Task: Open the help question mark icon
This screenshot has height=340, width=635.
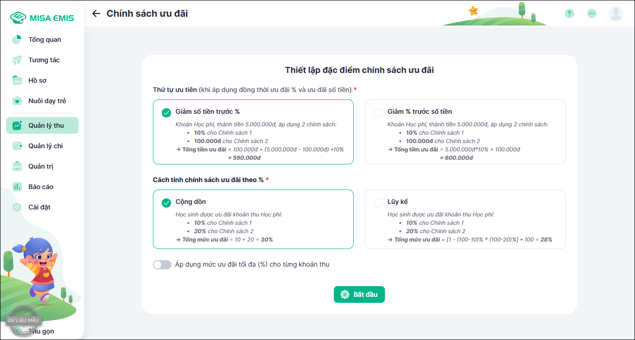Action: point(569,13)
